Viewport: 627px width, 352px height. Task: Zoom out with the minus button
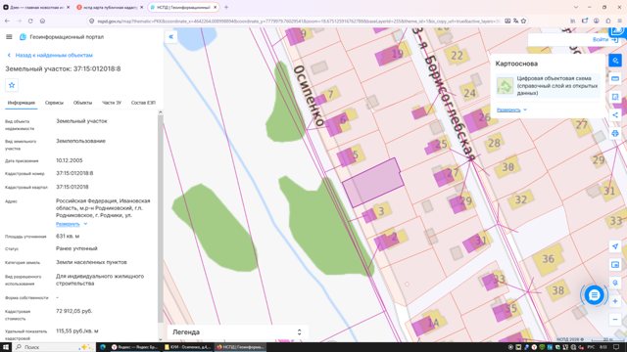[615, 320]
